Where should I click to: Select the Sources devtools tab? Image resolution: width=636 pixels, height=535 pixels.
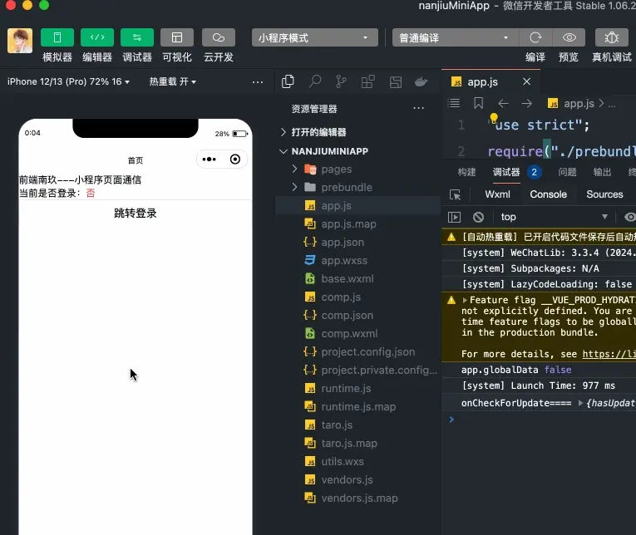[x=604, y=194]
